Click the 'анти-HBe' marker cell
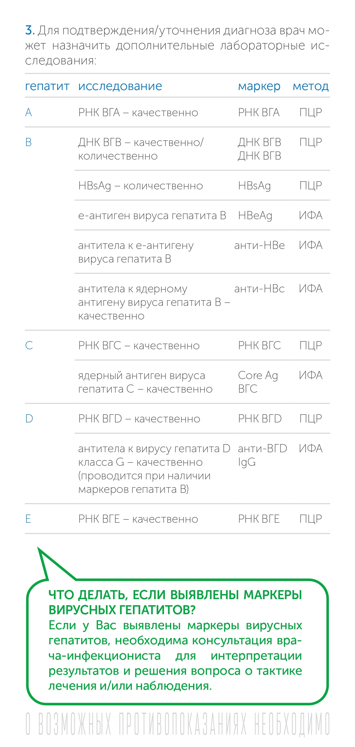Image resolution: width=355 pixels, height=747 pixels. [x=259, y=245]
